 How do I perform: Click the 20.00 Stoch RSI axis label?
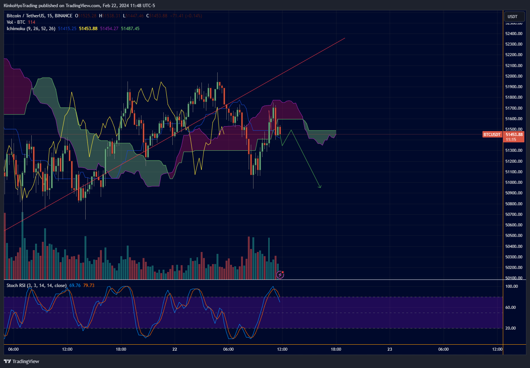[510, 328]
